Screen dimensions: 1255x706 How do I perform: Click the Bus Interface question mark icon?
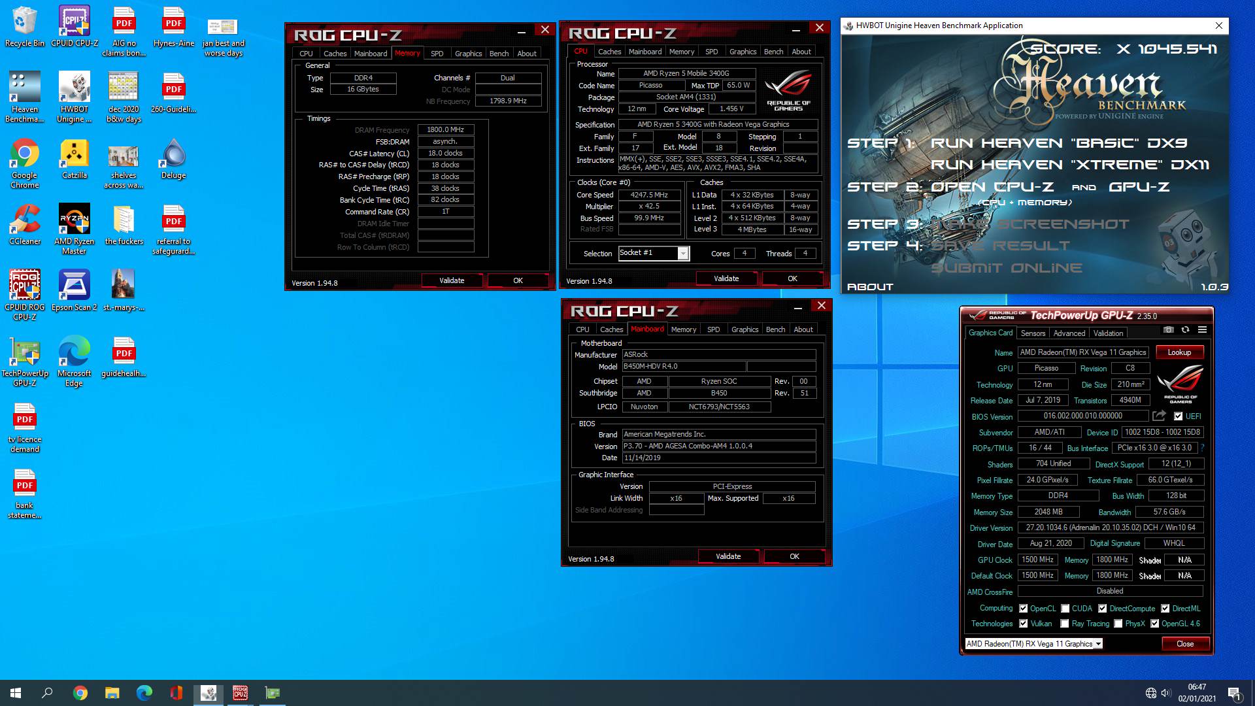tap(1202, 448)
